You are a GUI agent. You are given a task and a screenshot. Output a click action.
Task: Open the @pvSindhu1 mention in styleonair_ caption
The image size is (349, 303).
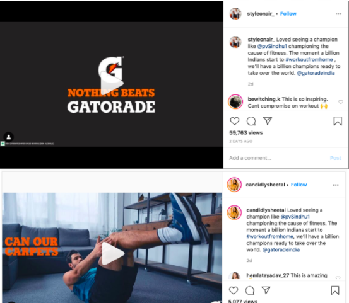pos(272,46)
